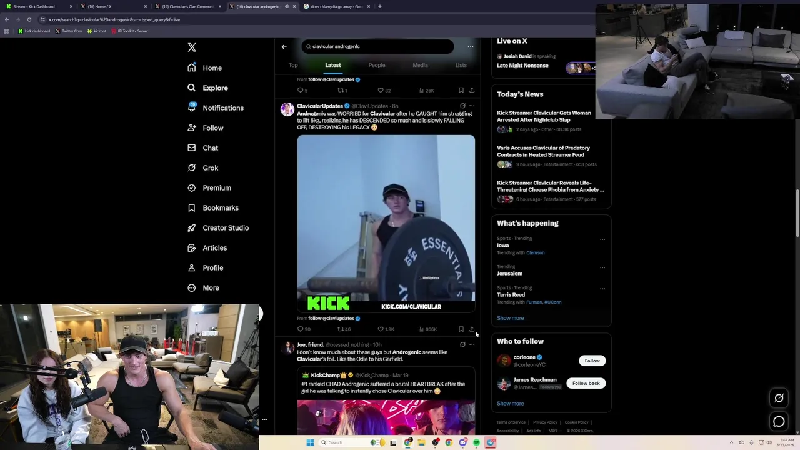The width and height of the screenshot is (800, 450).
Task: Open Grok floating button at bottom right
Action: click(x=779, y=398)
